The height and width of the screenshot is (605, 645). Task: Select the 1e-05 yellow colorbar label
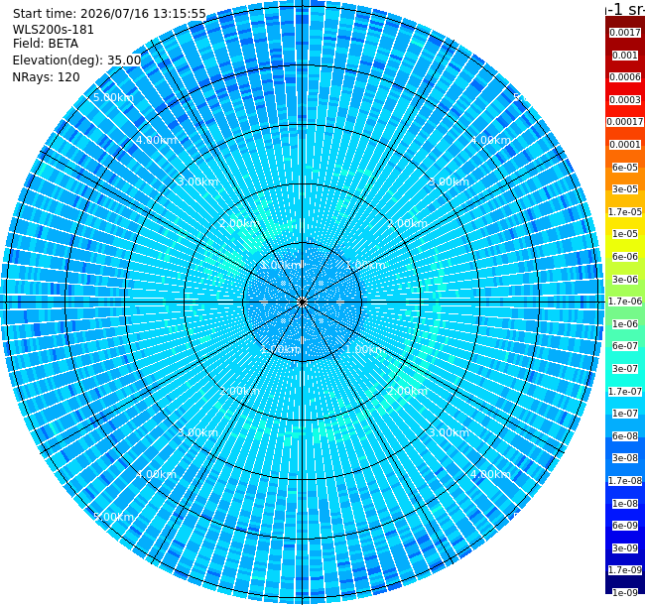[625, 234]
